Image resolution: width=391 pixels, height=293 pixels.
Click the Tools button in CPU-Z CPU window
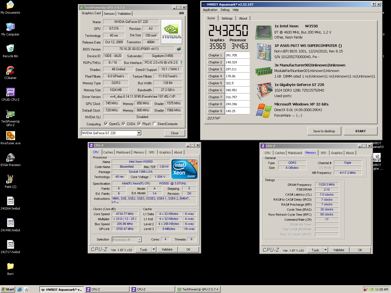[x=144, y=249]
